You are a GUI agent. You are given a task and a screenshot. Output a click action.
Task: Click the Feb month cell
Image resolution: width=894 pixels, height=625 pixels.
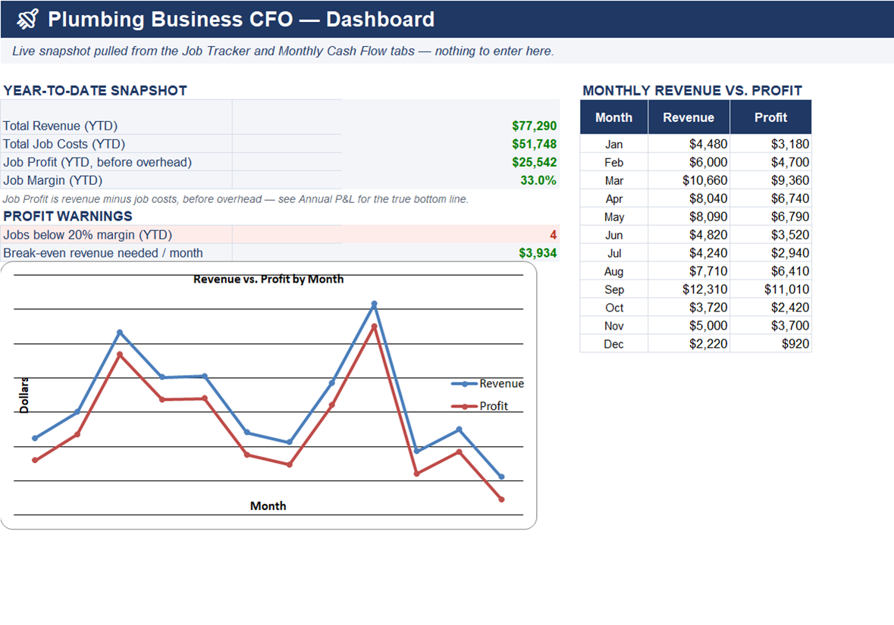(614, 162)
